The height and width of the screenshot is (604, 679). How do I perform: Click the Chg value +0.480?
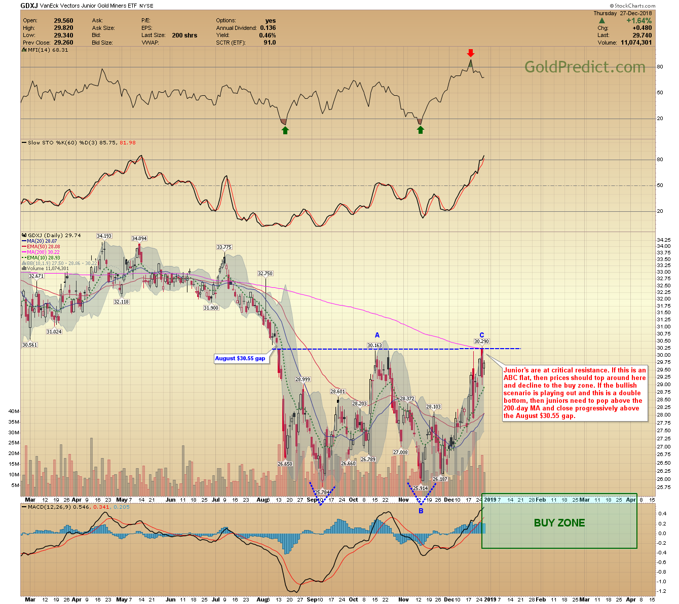point(642,28)
